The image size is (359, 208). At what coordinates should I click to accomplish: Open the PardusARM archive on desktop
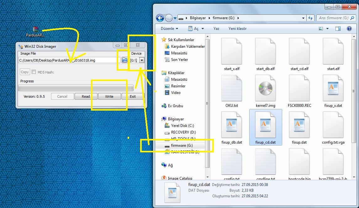point(35,32)
